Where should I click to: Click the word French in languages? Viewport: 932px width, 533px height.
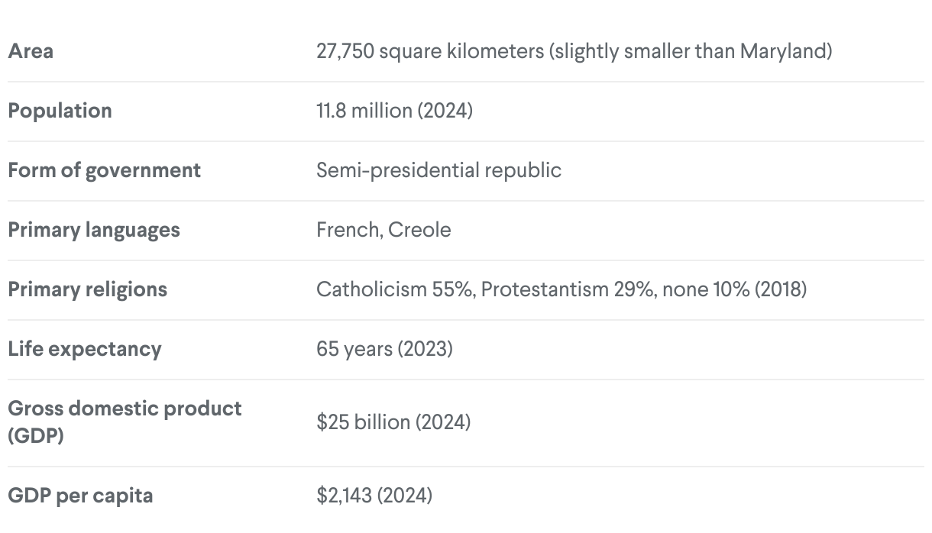point(348,230)
